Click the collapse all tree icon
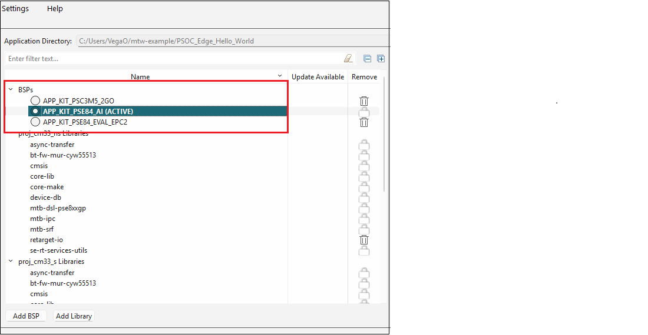648x335 pixels. [x=368, y=58]
